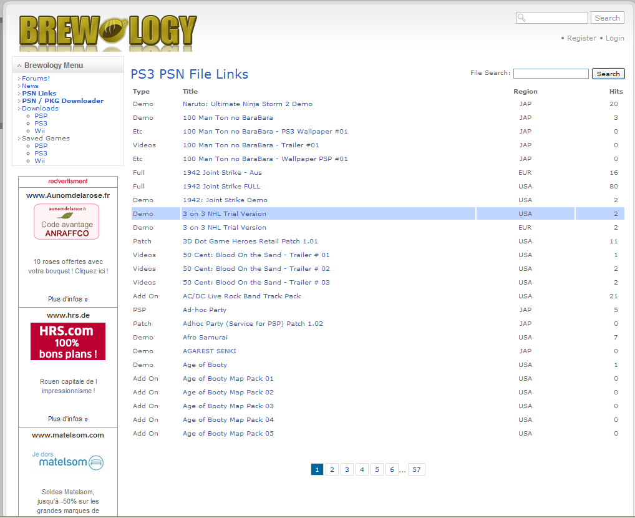
Task: Click the File Search input field
Action: [551, 74]
